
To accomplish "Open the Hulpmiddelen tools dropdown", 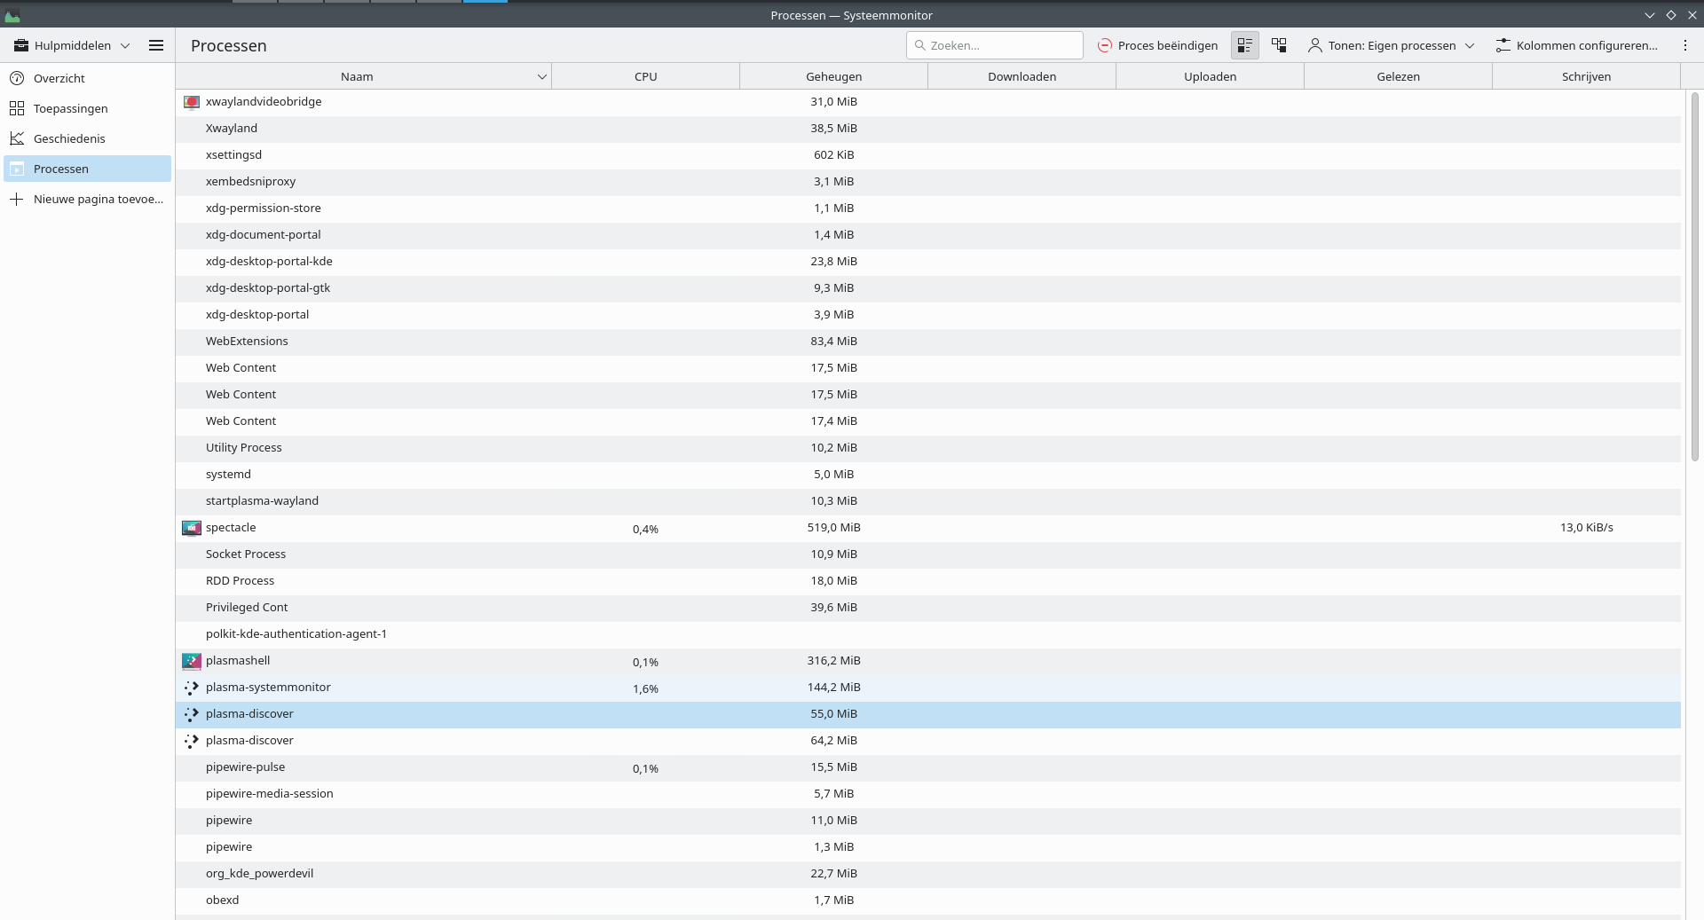I will tap(72, 45).
